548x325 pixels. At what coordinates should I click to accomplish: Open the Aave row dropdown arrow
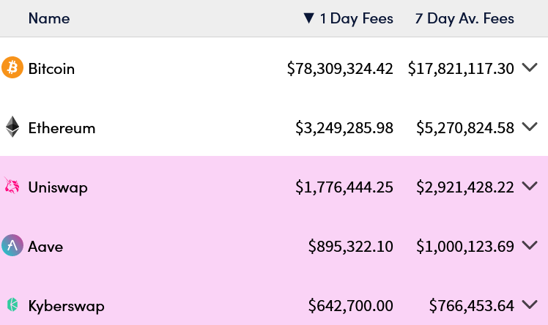(x=530, y=246)
